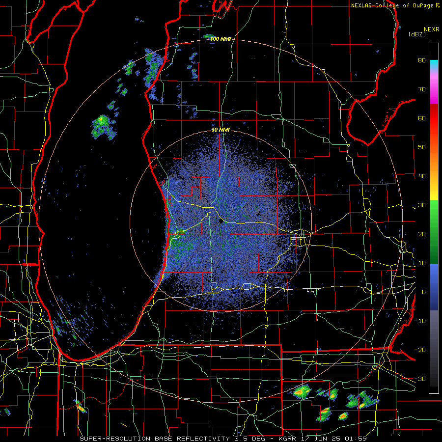Click the 30 dBZ scale value
This screenshot has width=442, height=442.
(422, 205)
